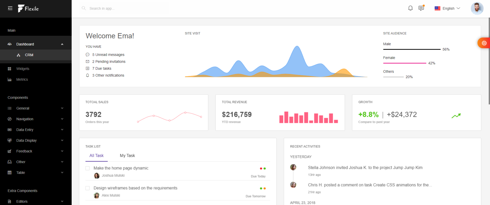
Task: Click '7 Due tasks' link
Action: 102,68
